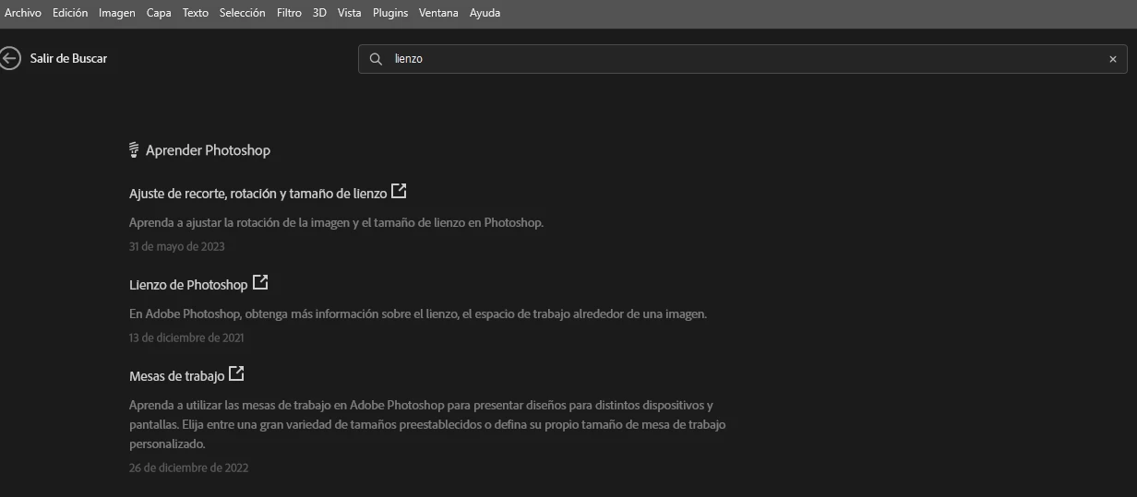The image size is (1137, 497).
Task: Click the date '31 de mayo de 2023'
Action: [177, 246]
